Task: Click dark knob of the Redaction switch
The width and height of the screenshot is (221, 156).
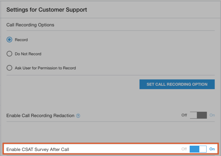Action: 202,115
